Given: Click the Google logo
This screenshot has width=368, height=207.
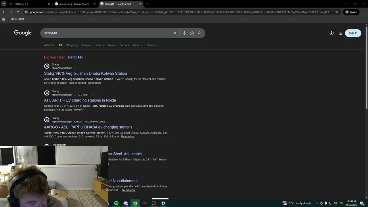Looking at the screenshot, I should 23,33.
